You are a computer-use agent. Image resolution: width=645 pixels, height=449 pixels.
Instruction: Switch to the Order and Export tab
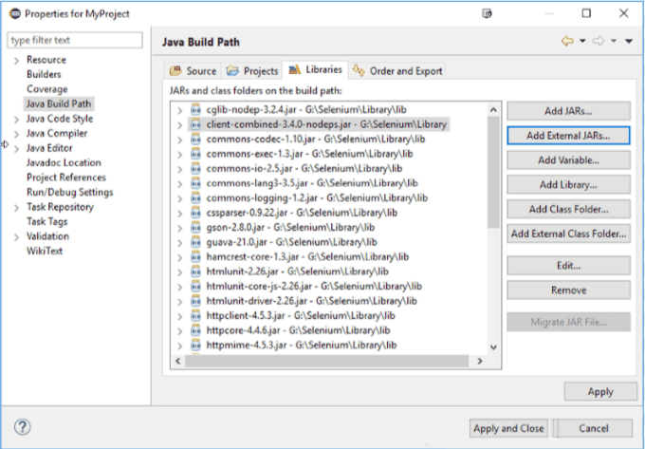tap(397, 71)
